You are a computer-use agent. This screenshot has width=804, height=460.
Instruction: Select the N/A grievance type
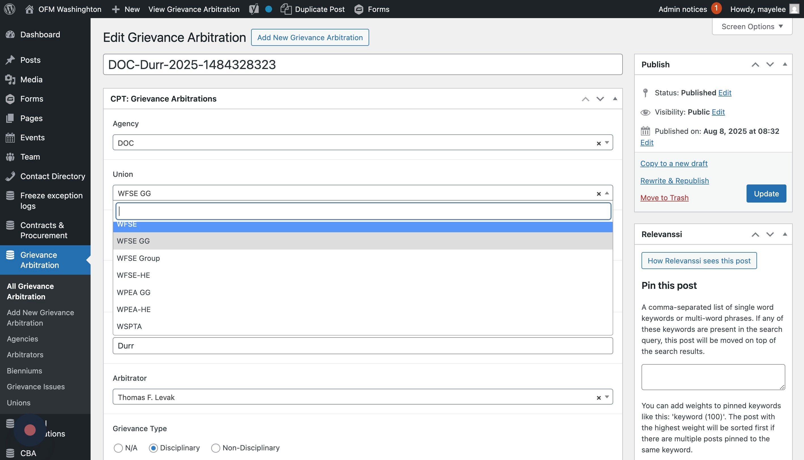[x=118, y=448]
